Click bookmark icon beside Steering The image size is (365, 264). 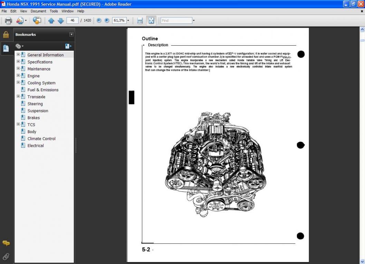click(x=23, y=103)
